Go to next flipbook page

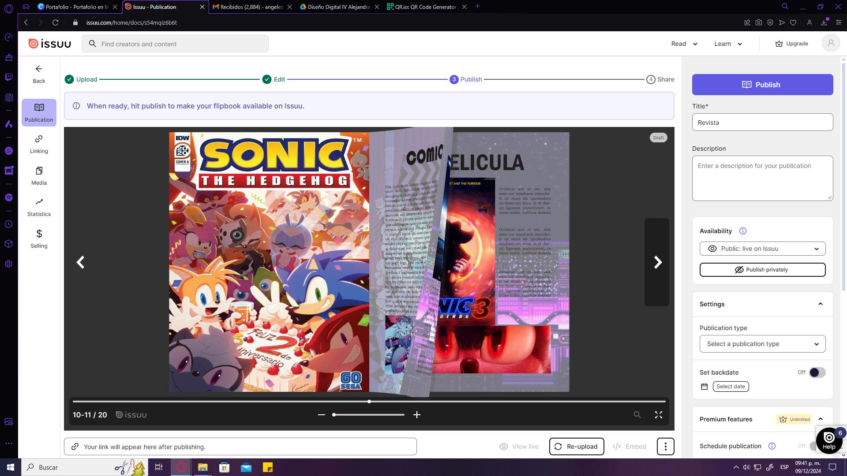click(657, 262)
